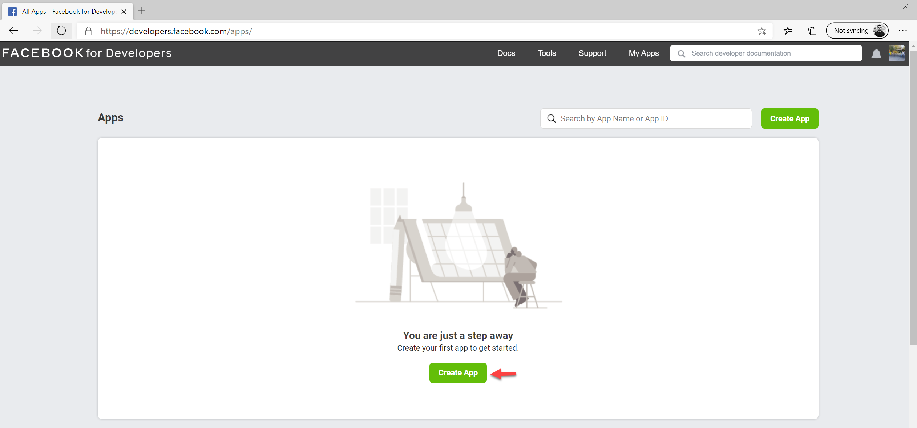Click the developer documentation search magnifier icon
The width and height of the screenshot is (917, 428).
(681, 54)
